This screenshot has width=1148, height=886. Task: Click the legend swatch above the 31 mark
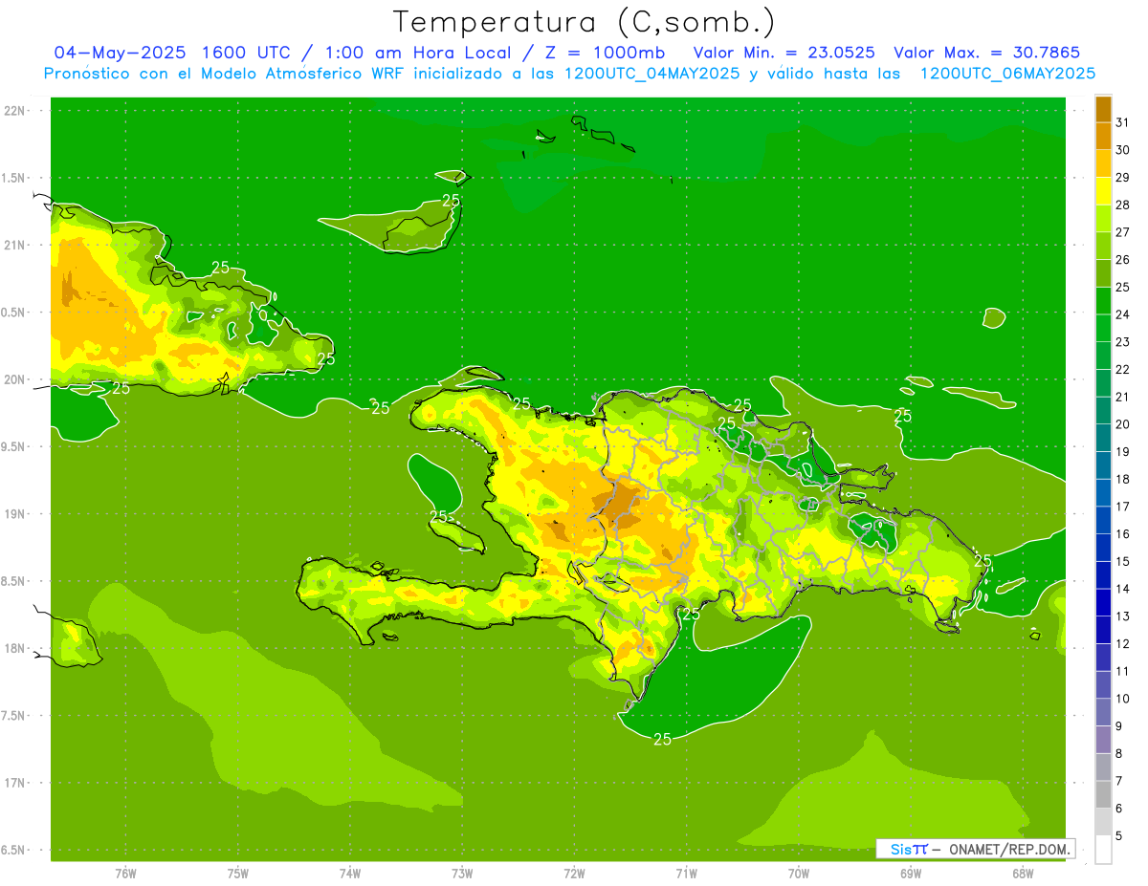(1103, 109)
